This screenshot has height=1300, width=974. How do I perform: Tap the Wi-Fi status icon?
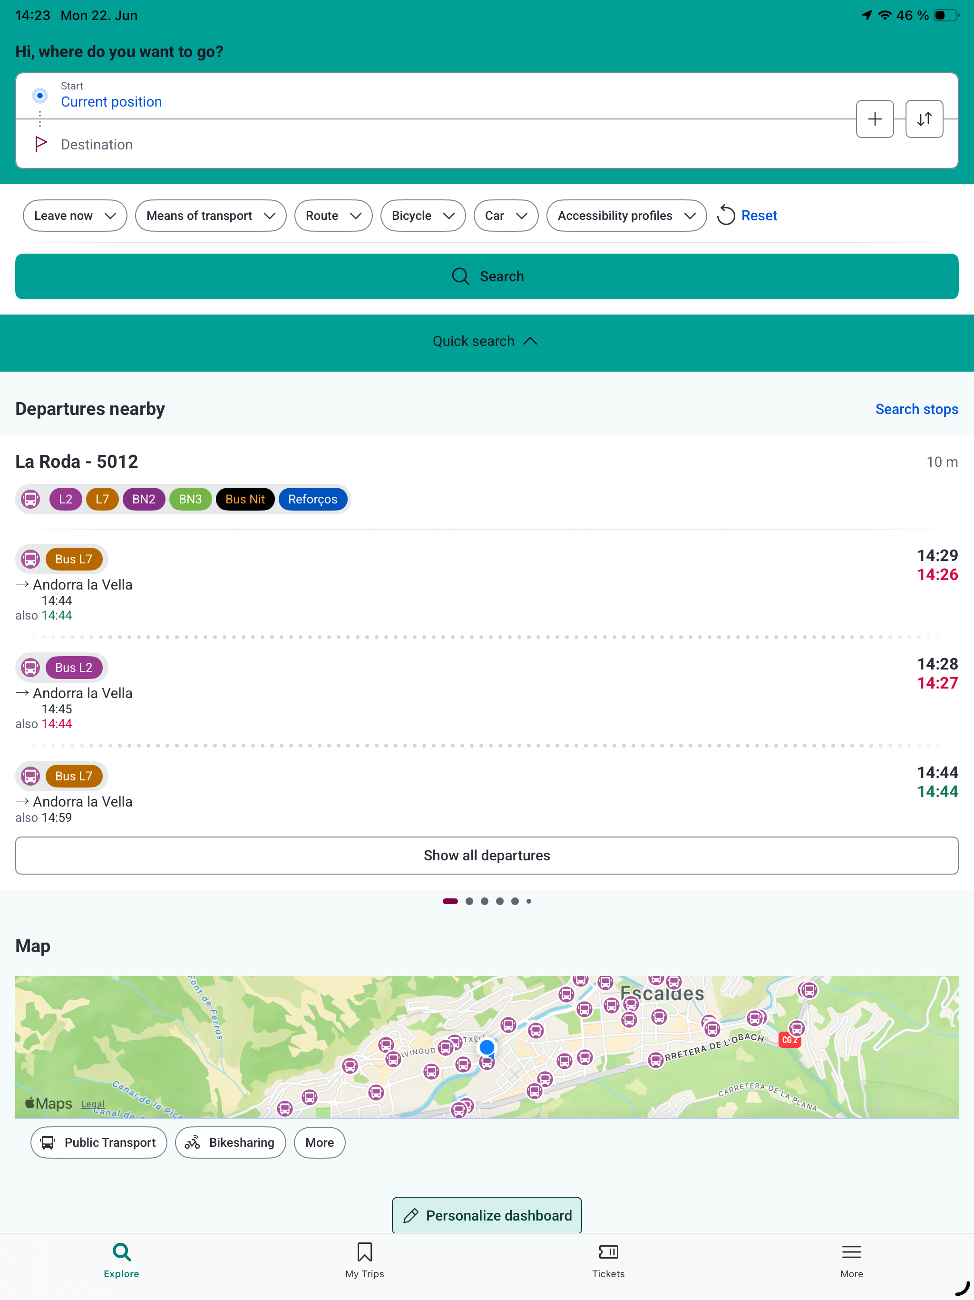(x=884, y=15)
